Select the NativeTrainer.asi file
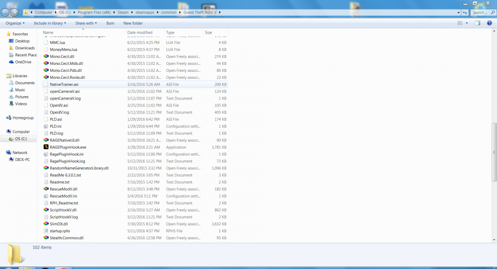 pyautogui.click(x=135, y=84)
